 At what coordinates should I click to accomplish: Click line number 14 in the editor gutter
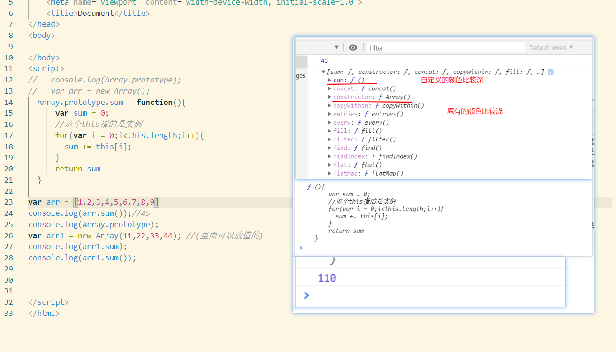click(x=8, y=102)
